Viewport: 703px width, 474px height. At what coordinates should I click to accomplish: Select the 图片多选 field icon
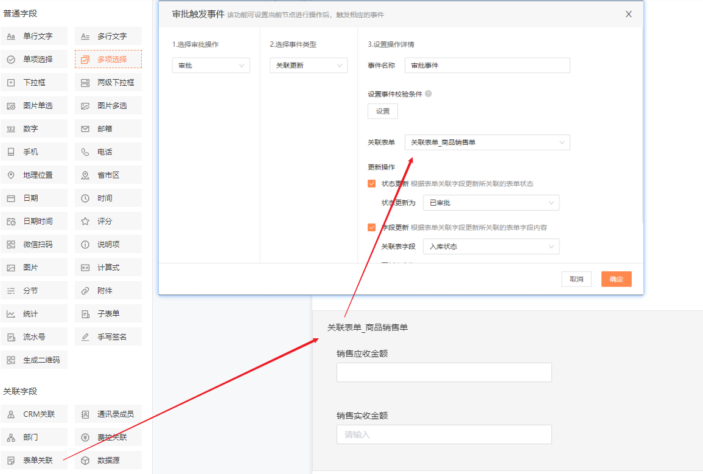[x=85, y=106]
